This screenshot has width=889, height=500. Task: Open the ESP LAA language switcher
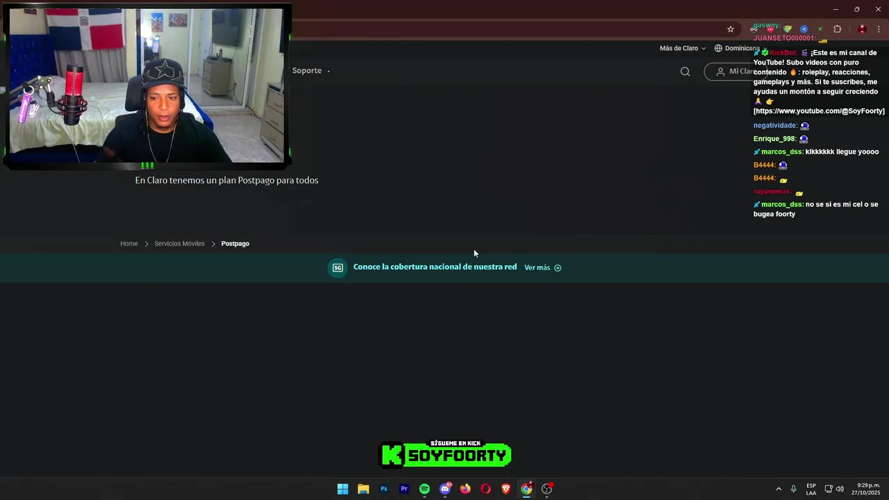[x=811, y=489]
